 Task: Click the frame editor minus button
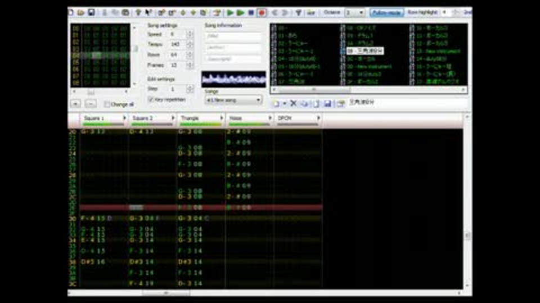[x=91, y=104]
